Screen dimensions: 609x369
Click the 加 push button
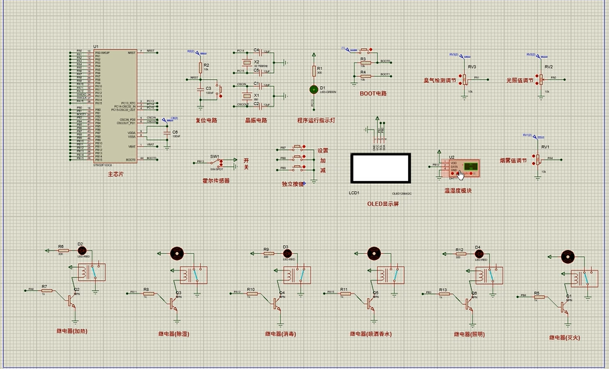[x=298, y=159]
